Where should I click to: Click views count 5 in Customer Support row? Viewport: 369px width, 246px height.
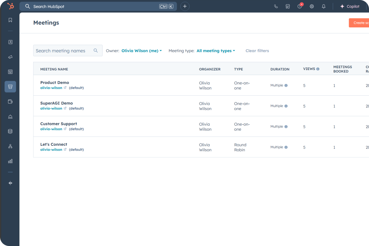pyautogui.click(x=304, y=127)
